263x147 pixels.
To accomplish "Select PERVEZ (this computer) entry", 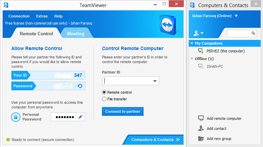I will (x=225, y=51).
